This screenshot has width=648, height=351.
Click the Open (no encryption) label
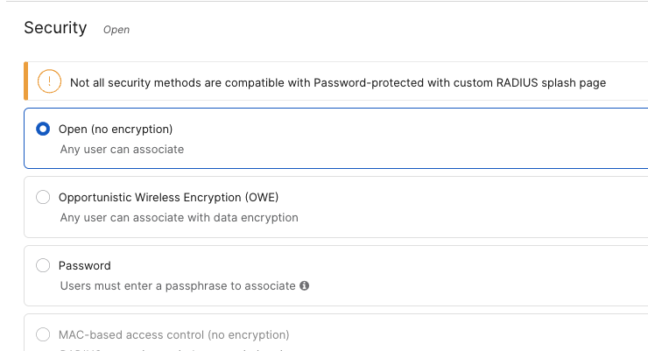[x=116, y=130]
